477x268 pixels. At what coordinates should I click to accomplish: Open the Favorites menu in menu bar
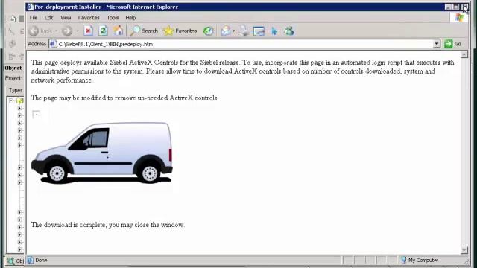click(x=89, y=18)
